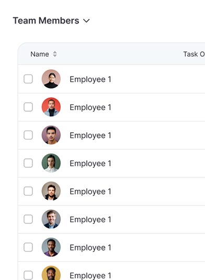This screenshot has height=280, width=205.
Task: Click the bearded avatar wearing a black jacket
Action: [x=51, y=191]
